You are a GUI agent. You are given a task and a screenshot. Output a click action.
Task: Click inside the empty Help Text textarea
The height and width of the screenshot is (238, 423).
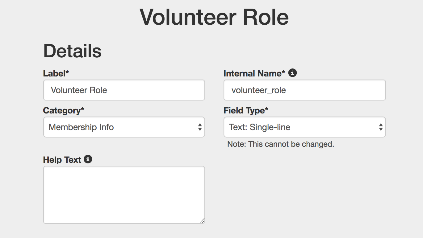[x=124, y=195]
